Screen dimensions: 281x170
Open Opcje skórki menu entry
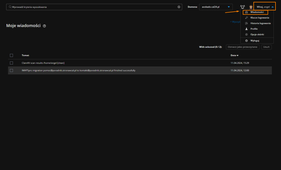pos(257,34)
